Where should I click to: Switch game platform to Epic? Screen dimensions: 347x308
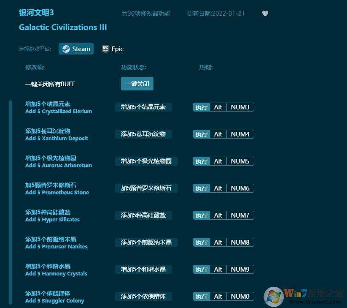113,49
